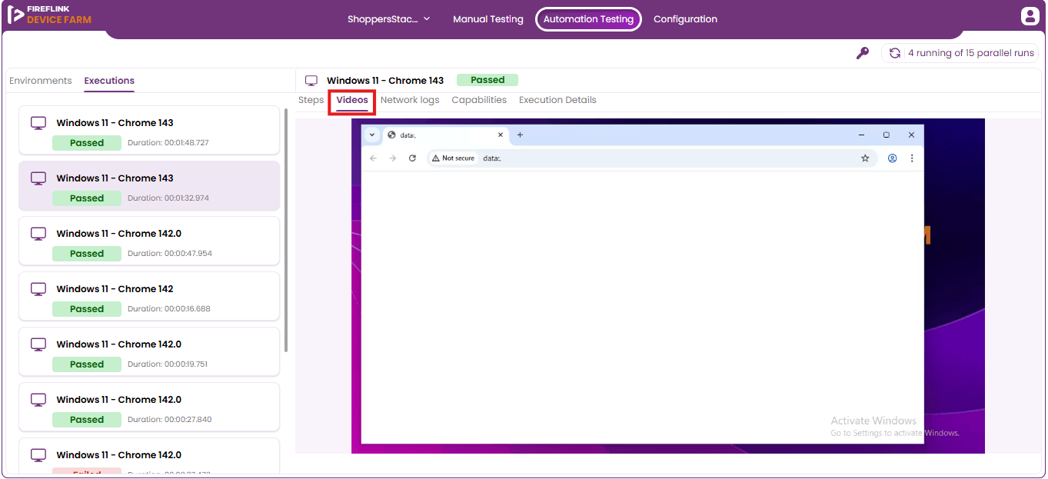Viewport: 1048px width, 479px height.
Task: Open the access key icon
Action: click(863, 53)
